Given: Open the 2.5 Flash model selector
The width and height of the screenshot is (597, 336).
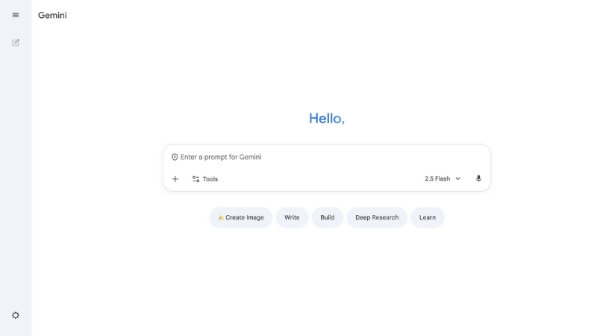Looking at the screenshot, I should (x=442, y=178).
